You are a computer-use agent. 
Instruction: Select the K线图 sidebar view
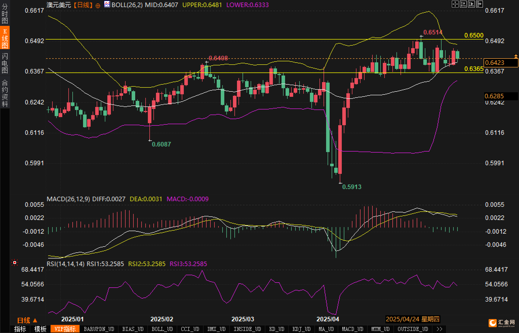pyautogui.click(x=5, y=38)
